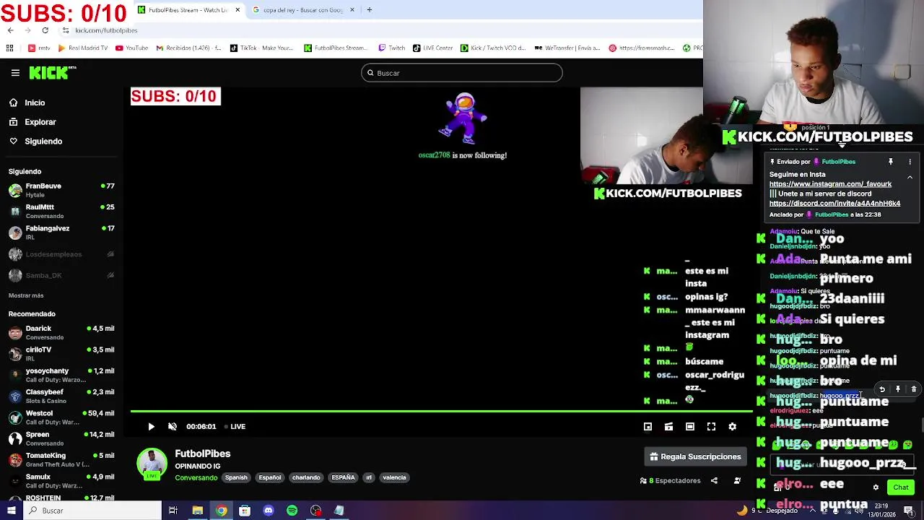The width and height of the screenshot is (924, 520).
Task: Jump to LIVE in the player
Action: coord(235,427)
